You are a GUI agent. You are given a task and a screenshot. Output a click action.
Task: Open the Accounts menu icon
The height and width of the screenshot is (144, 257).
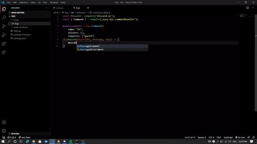pyautogui.click(x=4, y=122)
